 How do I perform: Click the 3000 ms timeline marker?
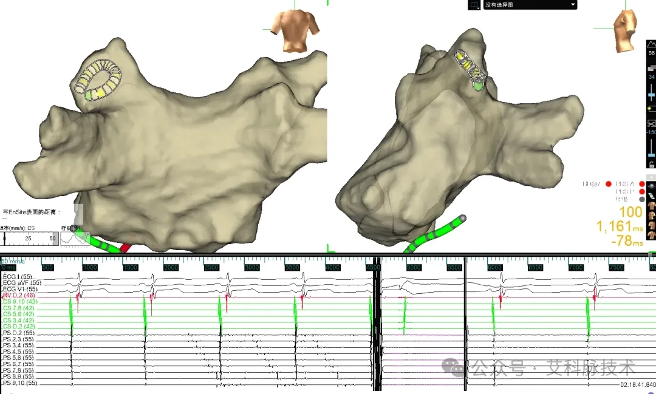point(251,267)
